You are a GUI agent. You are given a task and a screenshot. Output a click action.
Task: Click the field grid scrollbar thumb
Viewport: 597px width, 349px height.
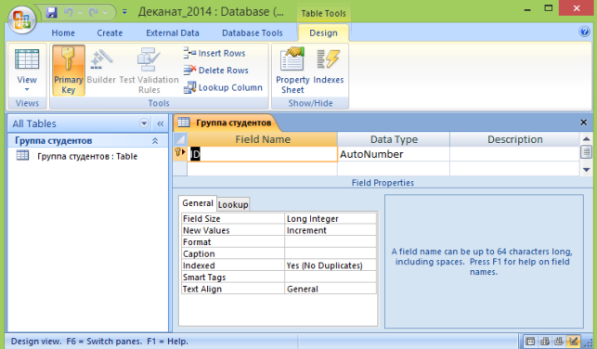[587, 152]
